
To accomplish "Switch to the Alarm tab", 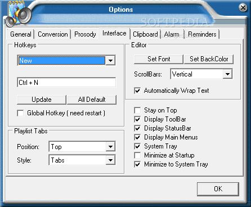I will [172, 34].
